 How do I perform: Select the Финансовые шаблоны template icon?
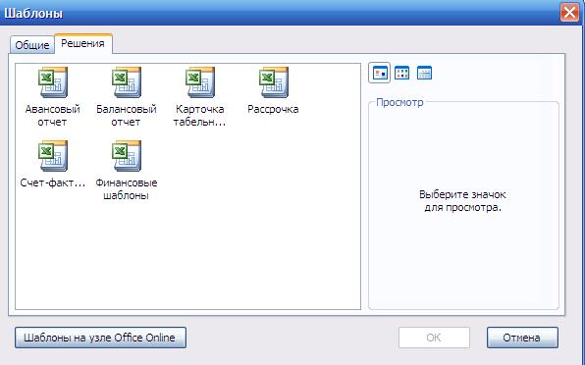pyautogui.click(x=127, y=155)
